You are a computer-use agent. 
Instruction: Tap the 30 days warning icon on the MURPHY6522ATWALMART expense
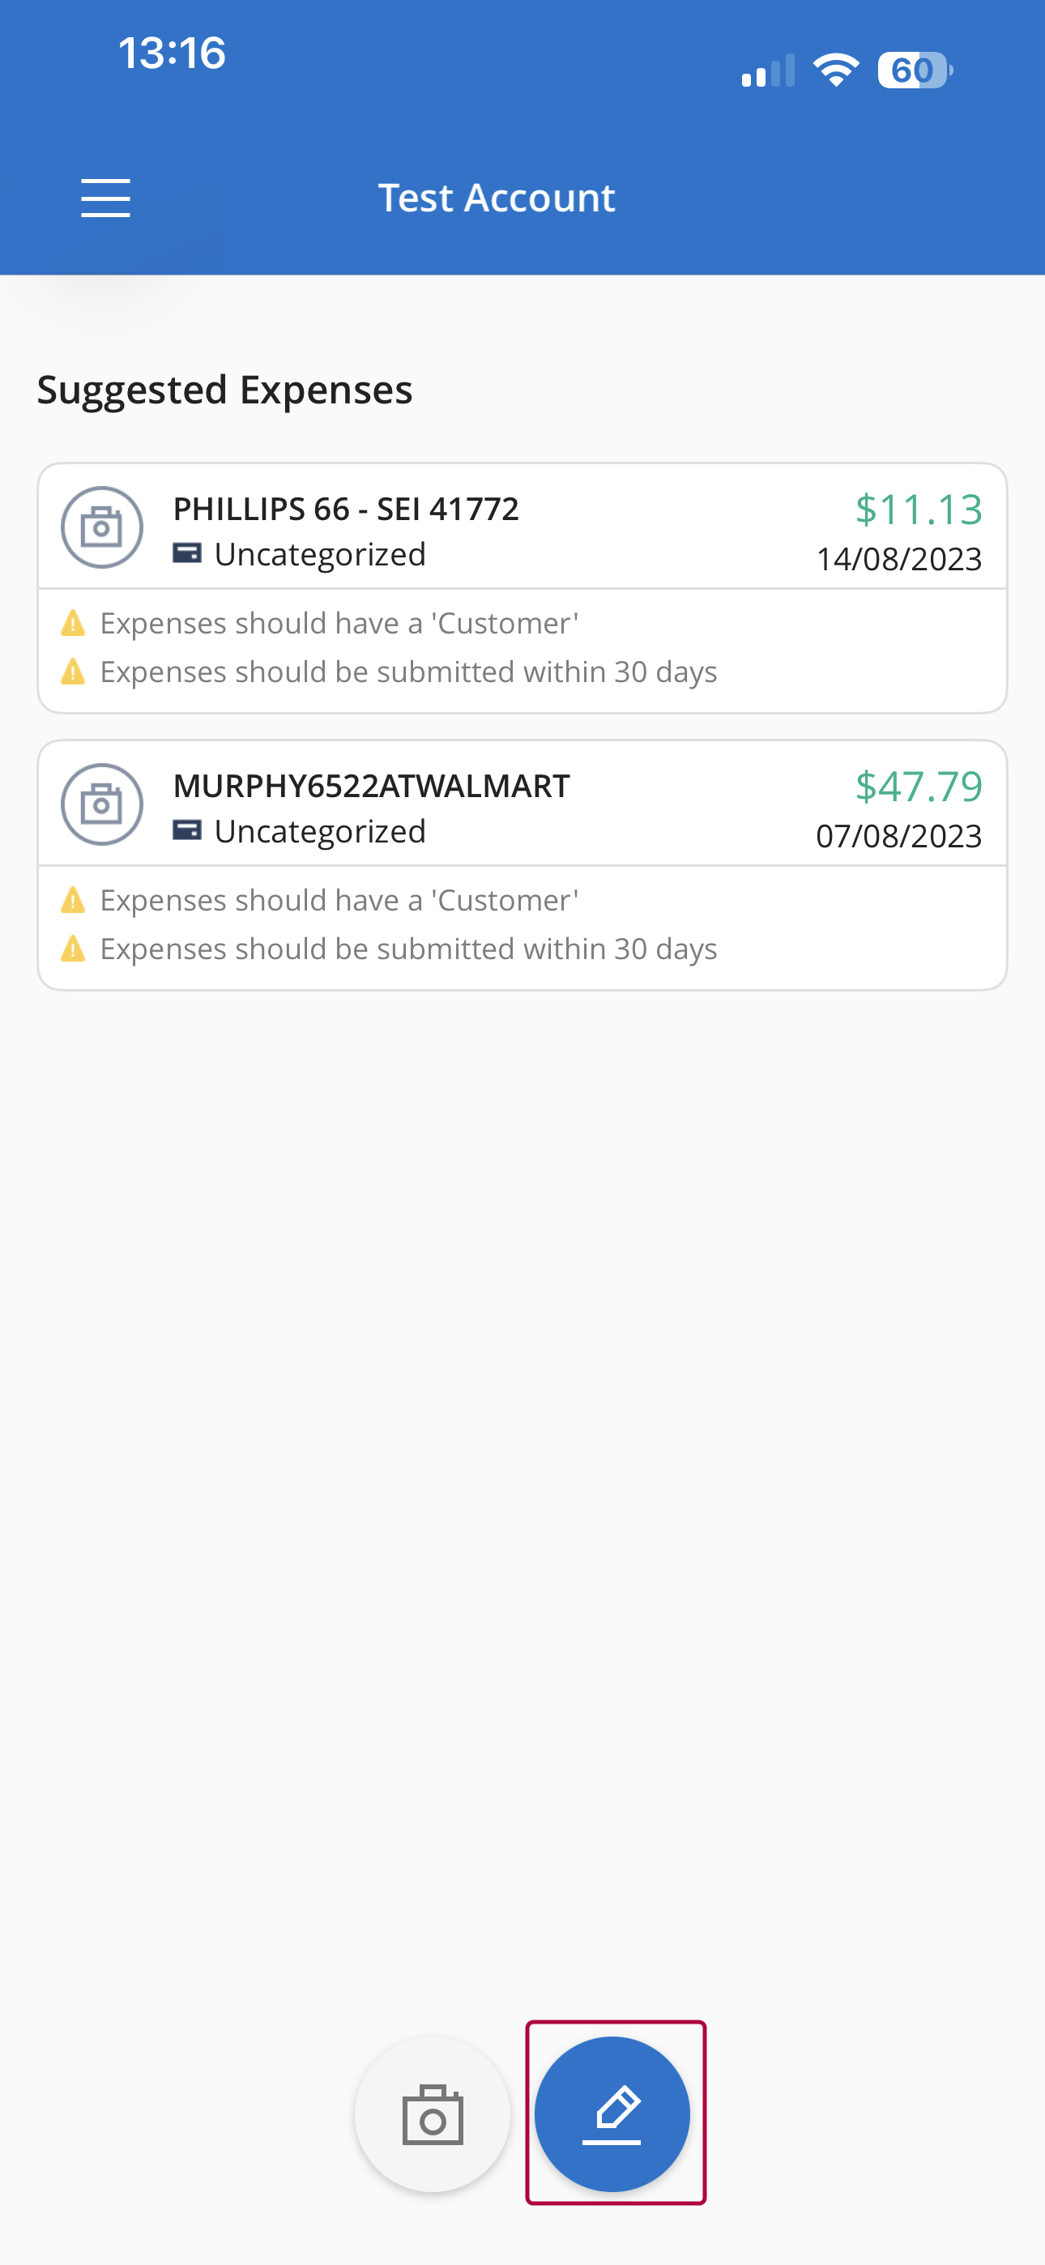tap(73, 949)
